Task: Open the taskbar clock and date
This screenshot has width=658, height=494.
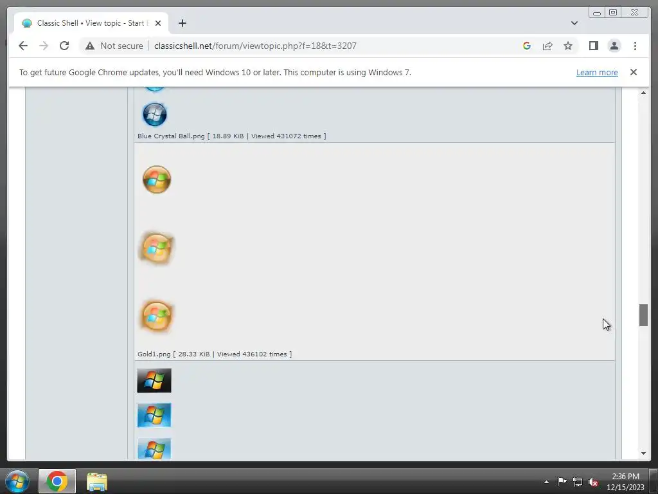Action: pyautogui.click(x=625, y=482)
